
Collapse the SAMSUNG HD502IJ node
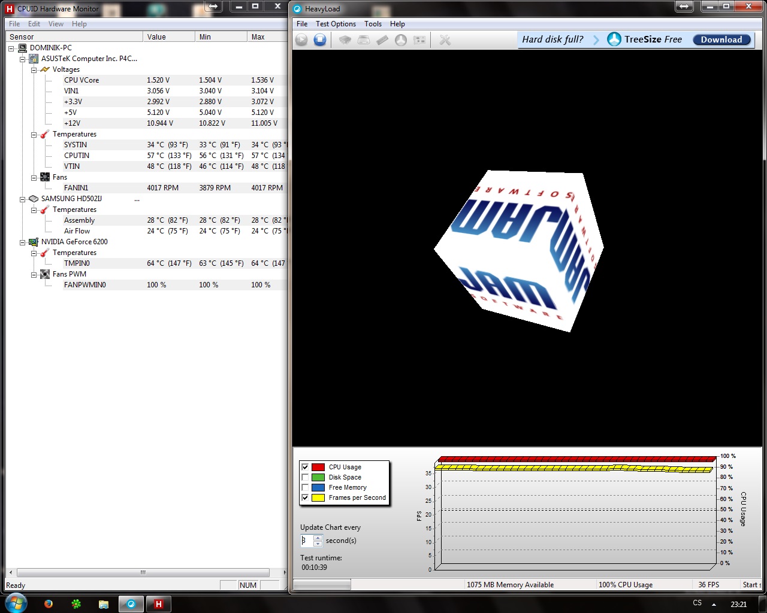click(22, 199)
